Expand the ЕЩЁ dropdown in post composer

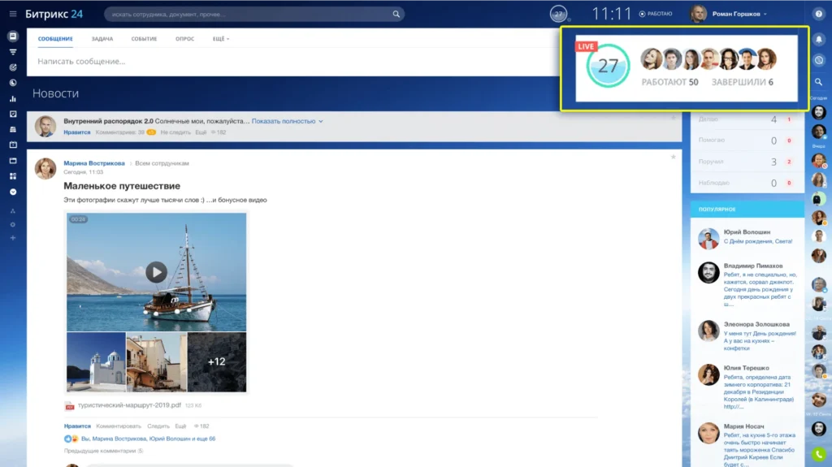(x=221, y=39)
